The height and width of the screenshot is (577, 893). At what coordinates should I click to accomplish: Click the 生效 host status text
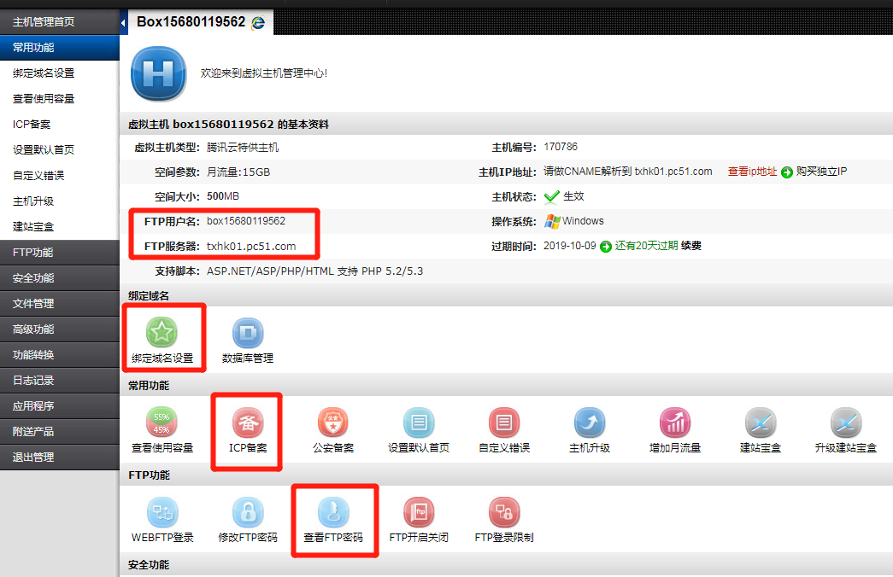573,196
